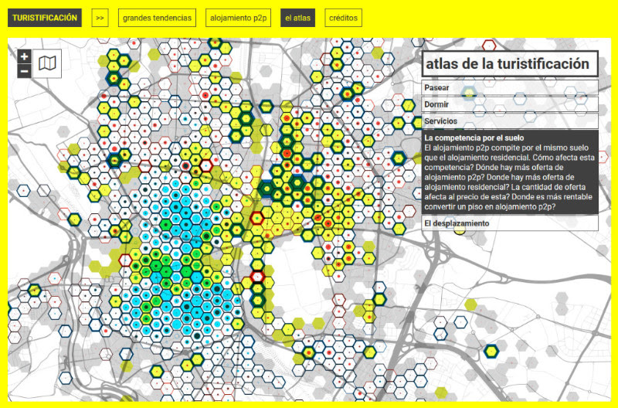Select the el atlas tab

click(297, 18)
